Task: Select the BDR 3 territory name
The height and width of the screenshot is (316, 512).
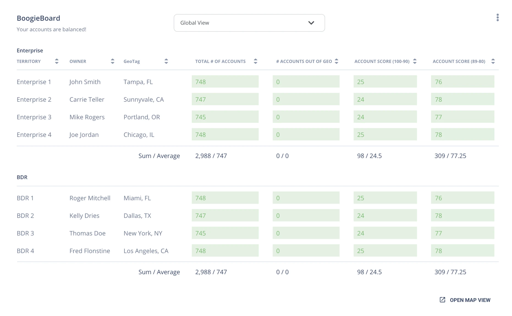Action: (x=25, y=233)
